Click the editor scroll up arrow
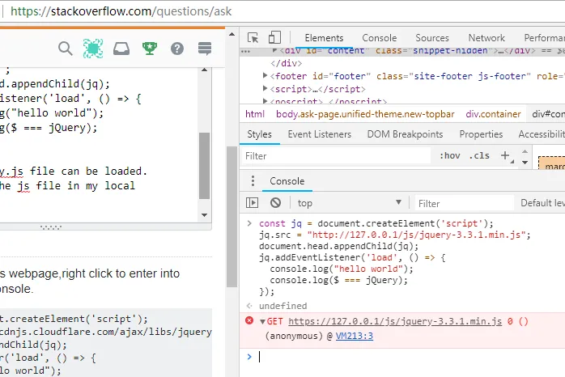Viewport: 565px width, 377px height. pyautogui.click(x=204, y=70)
